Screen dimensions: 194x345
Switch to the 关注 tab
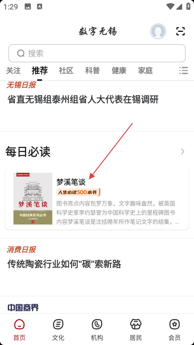point(13,71)
